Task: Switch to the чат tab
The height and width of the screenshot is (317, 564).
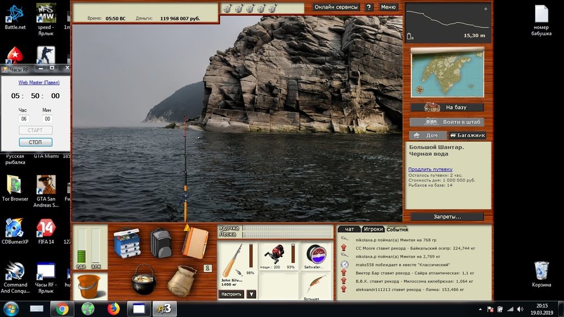Action: click(349, 229)
